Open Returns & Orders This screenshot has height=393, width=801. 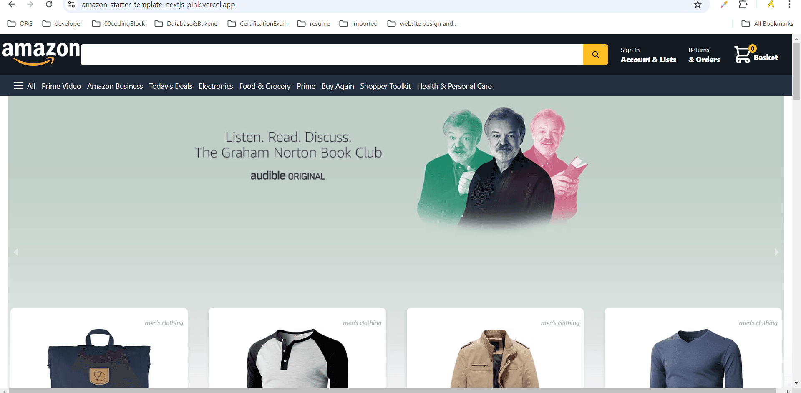pos(704,54)
